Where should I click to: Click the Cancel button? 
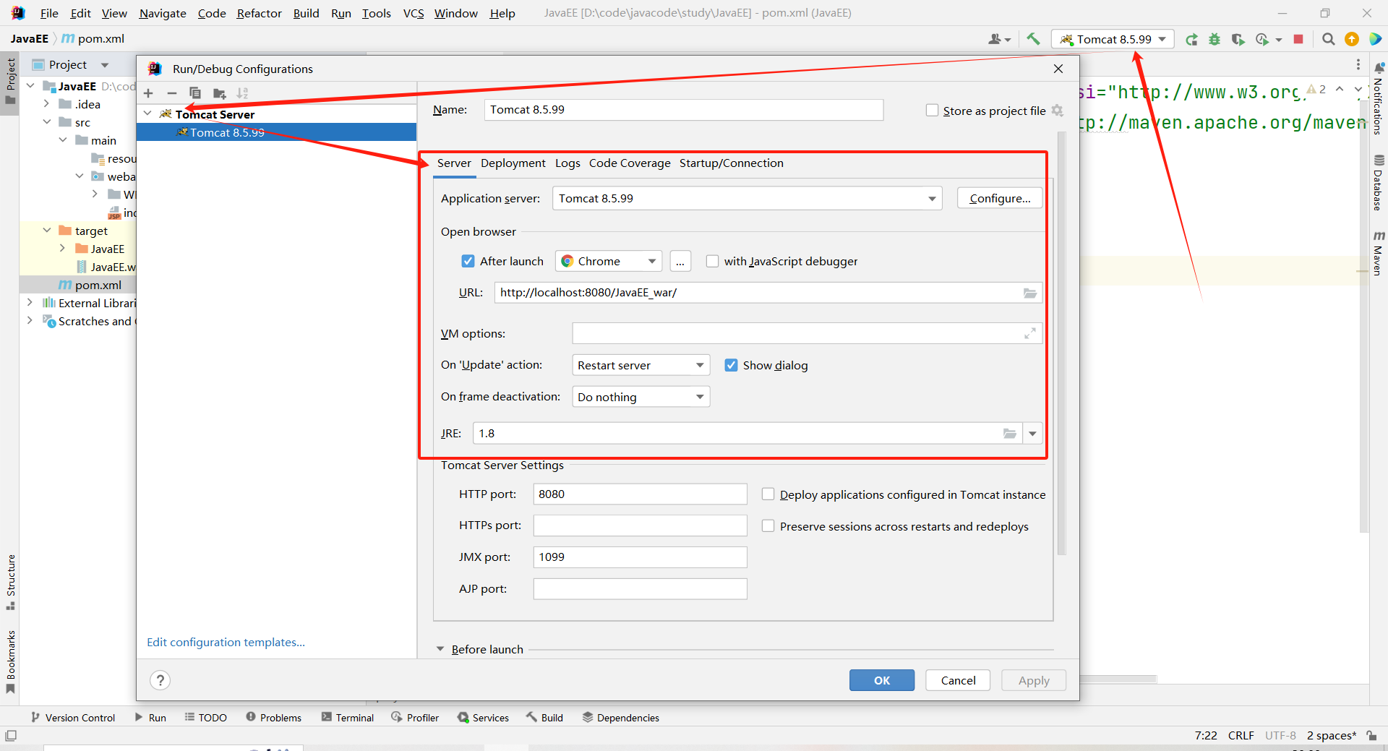[x=958, y=680]
